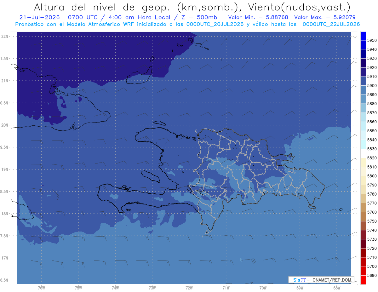Click the '69W' longitude axis label
This screenshot has height=292, width=378.
[x=300, y=288]
